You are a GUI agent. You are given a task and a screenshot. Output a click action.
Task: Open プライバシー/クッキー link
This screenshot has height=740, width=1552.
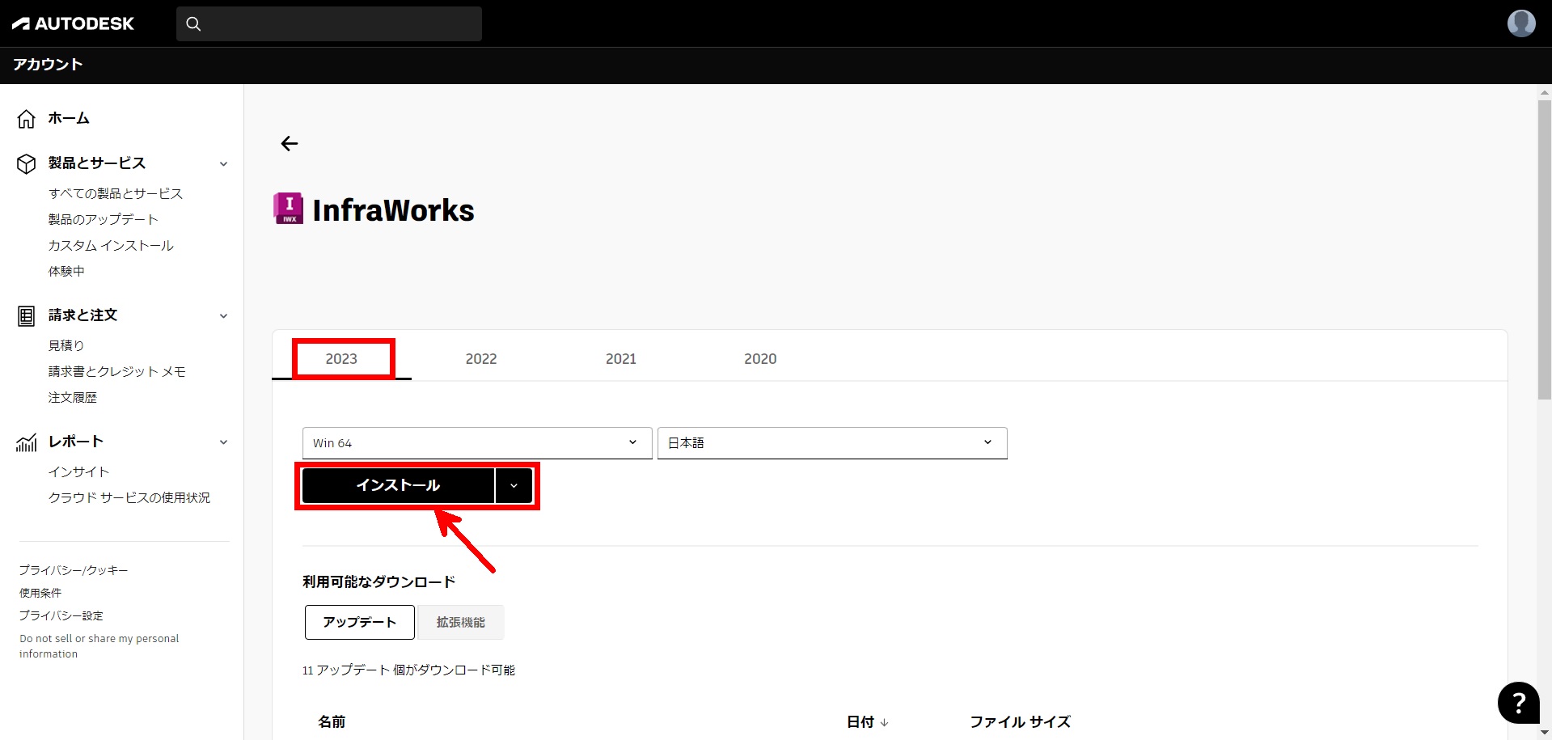pos(74,570)
